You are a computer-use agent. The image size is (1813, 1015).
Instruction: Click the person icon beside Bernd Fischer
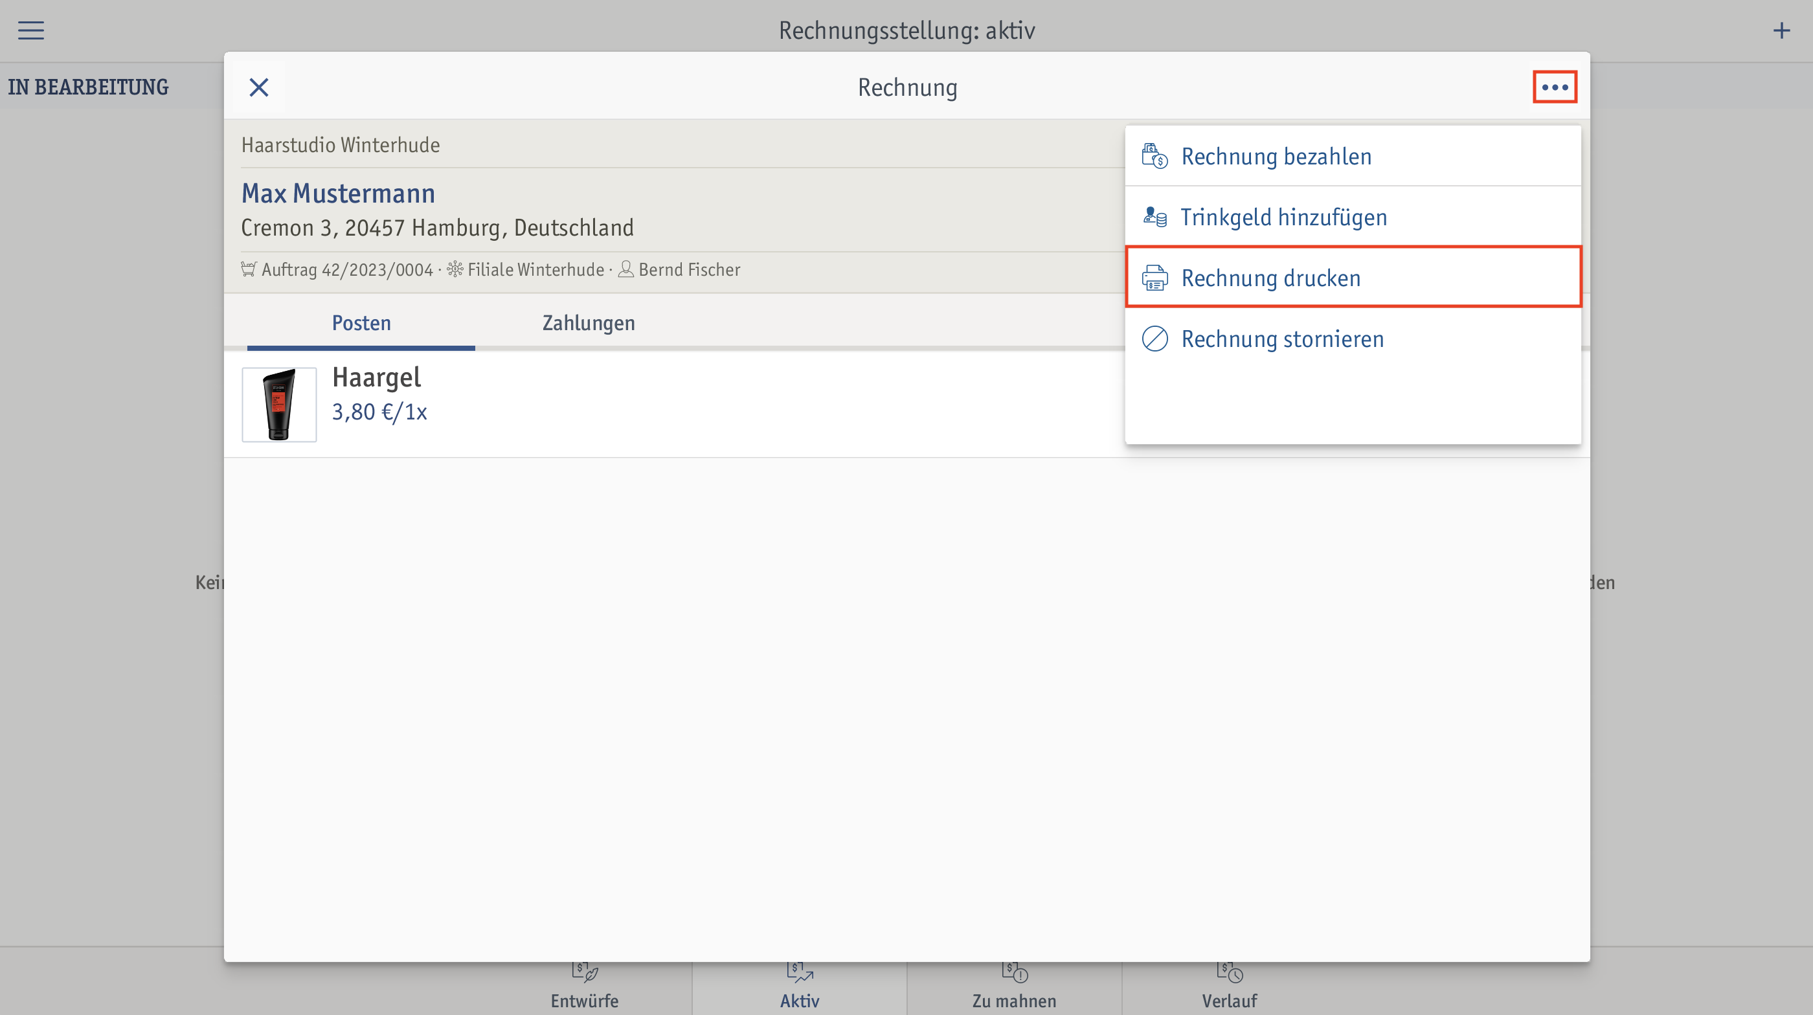click(625, 269)
